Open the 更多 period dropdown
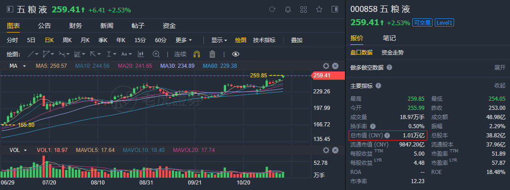This screenshot has height=190, width=510. point(184,40)
